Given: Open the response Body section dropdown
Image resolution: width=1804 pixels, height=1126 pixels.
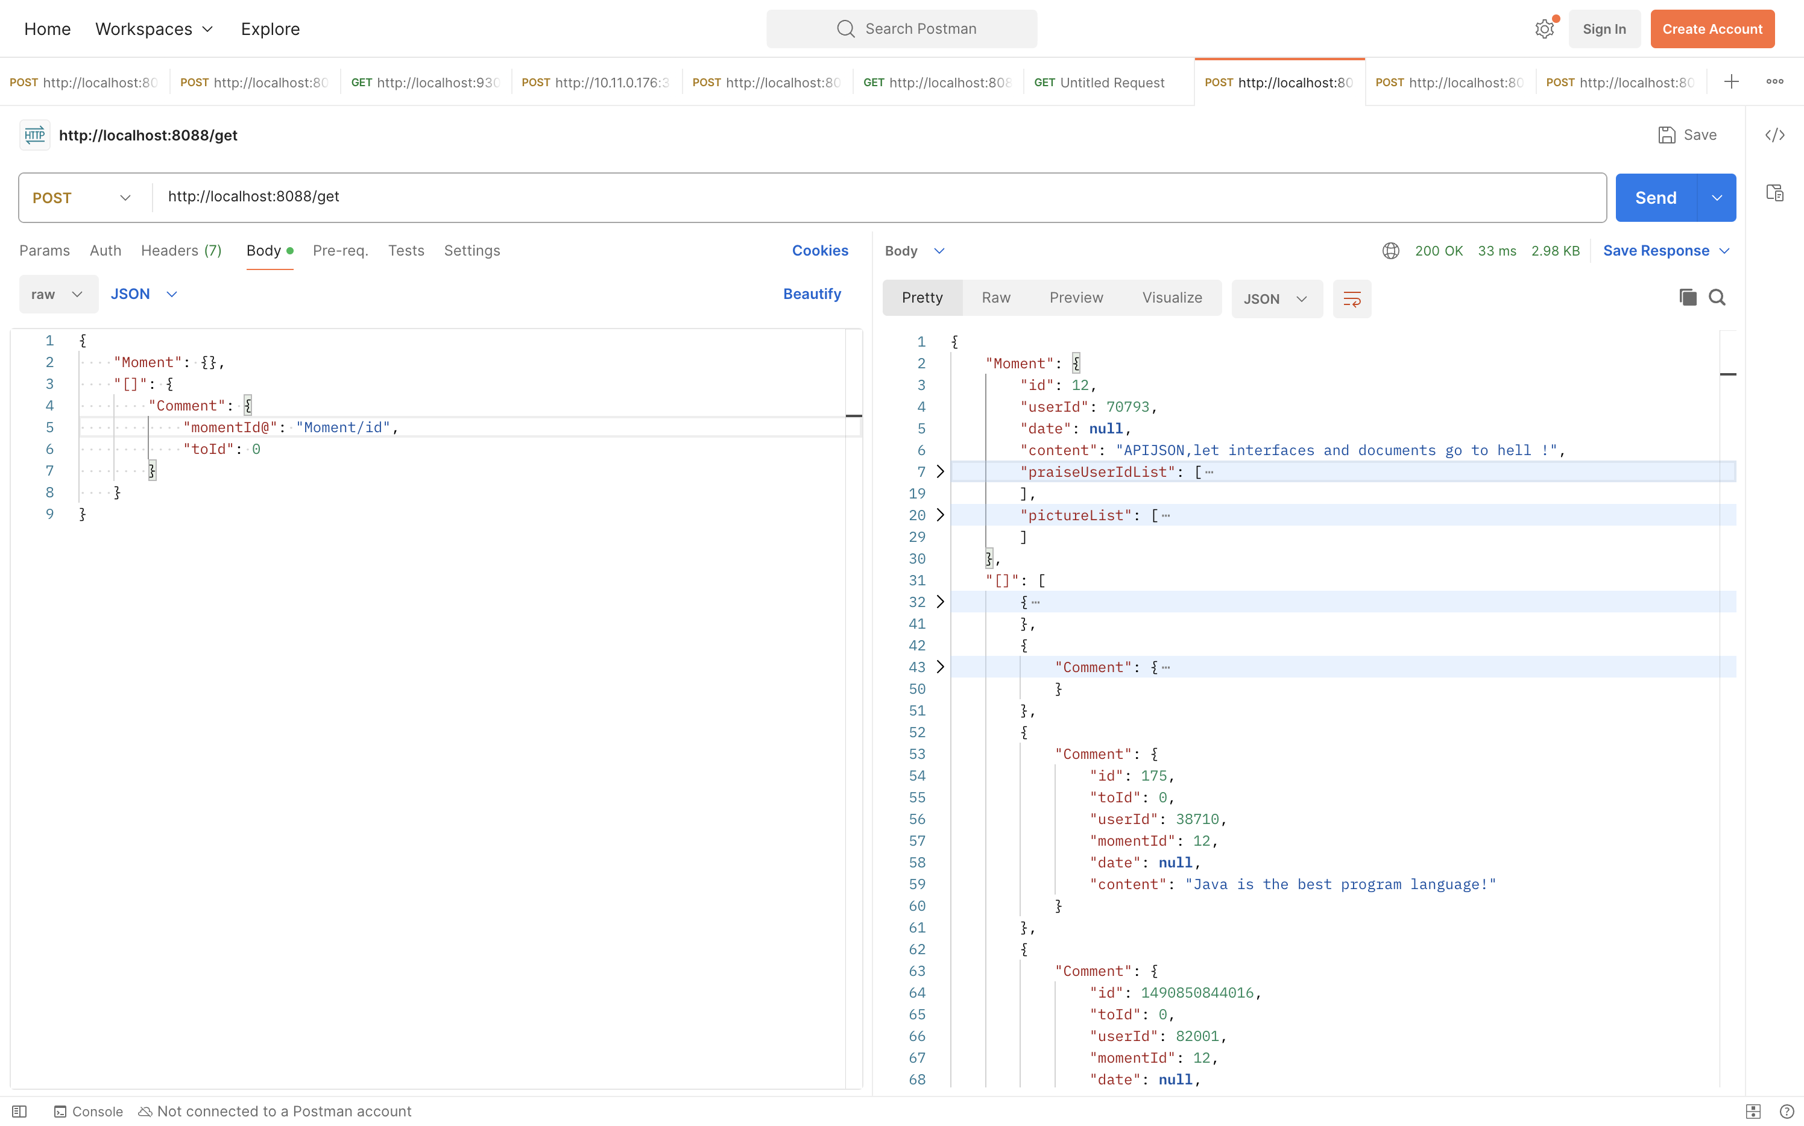Looking at the screenshot, I should (x=915, y=251).
